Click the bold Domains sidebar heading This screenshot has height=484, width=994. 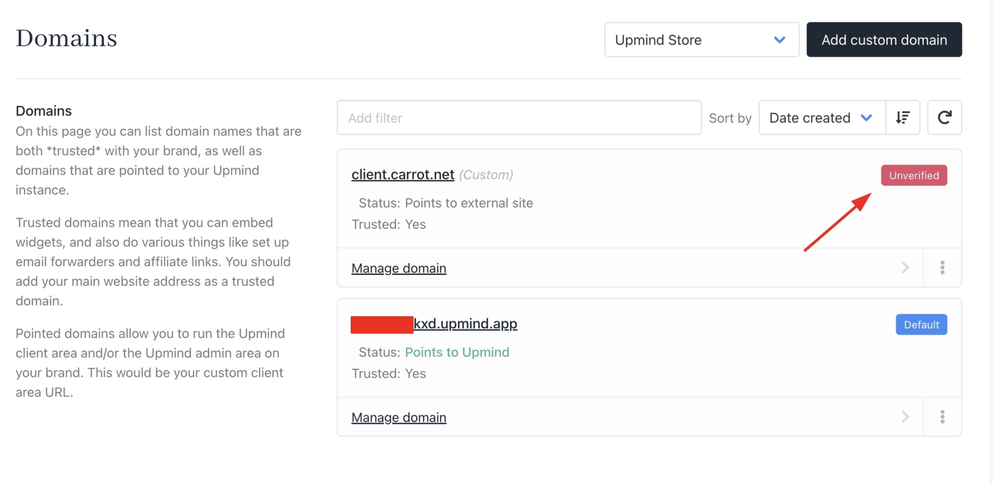click(44, 111)
